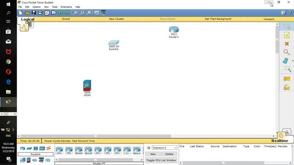Pick the 1841 router model
Screen dimensions: 294x165
(59, 150)
